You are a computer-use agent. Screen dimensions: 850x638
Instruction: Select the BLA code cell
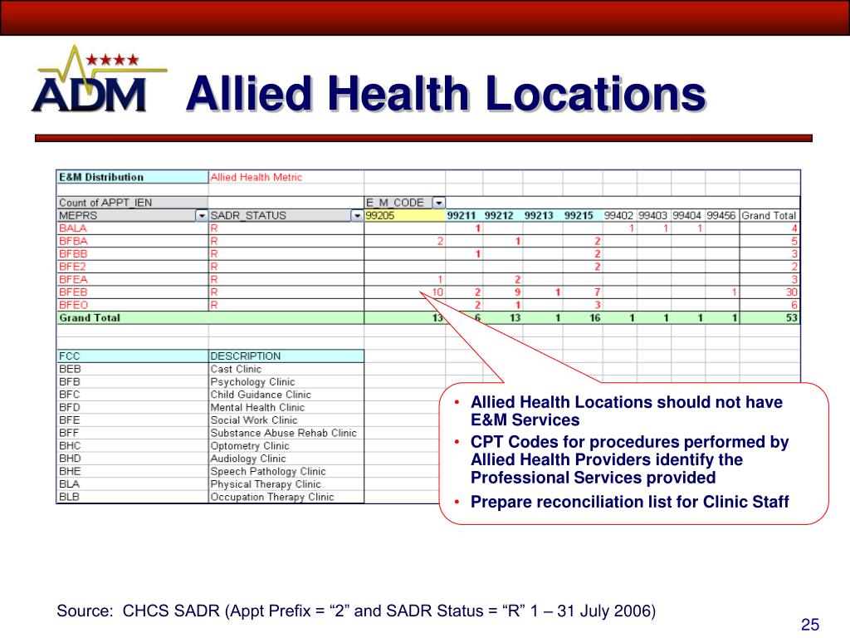pos(132,484)
